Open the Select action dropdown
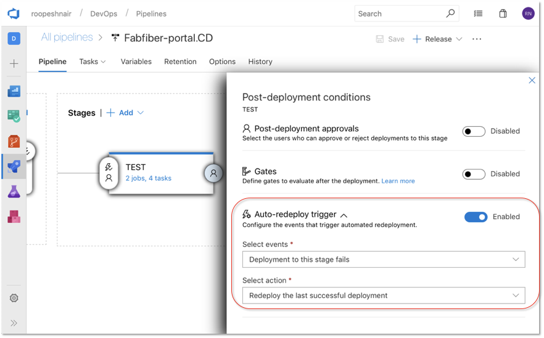Screen dimensions: 544x338 click(x=384, y=296)
